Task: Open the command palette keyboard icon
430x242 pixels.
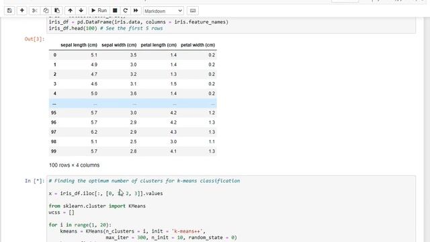Action: pos(193,11)
